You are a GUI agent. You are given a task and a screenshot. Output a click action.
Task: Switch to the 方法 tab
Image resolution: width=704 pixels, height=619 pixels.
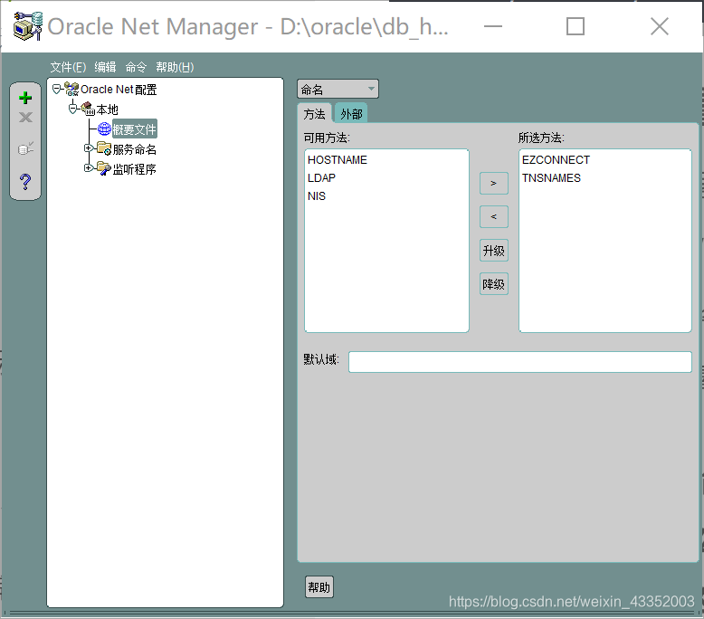tap(314, 114)
